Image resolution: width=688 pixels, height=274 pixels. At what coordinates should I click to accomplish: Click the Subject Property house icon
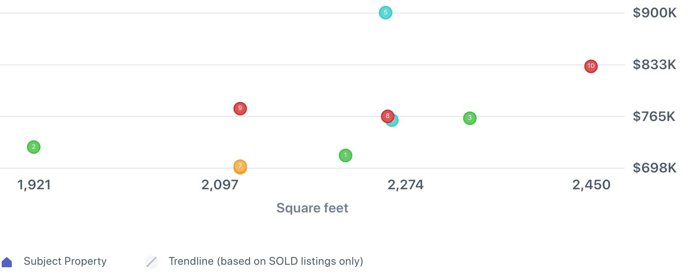pos(7,262)
